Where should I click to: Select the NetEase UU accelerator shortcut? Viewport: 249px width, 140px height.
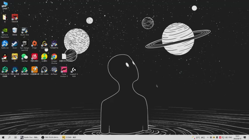[x=15, y=72]
